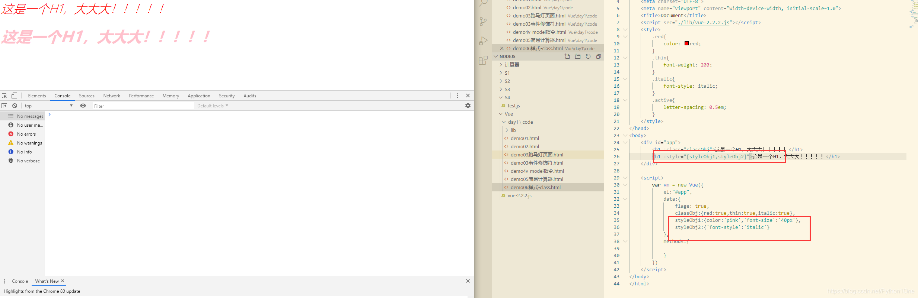Switch to the Network tab
This screenshot has height=298, width=918.
click(x=112, y=96)
